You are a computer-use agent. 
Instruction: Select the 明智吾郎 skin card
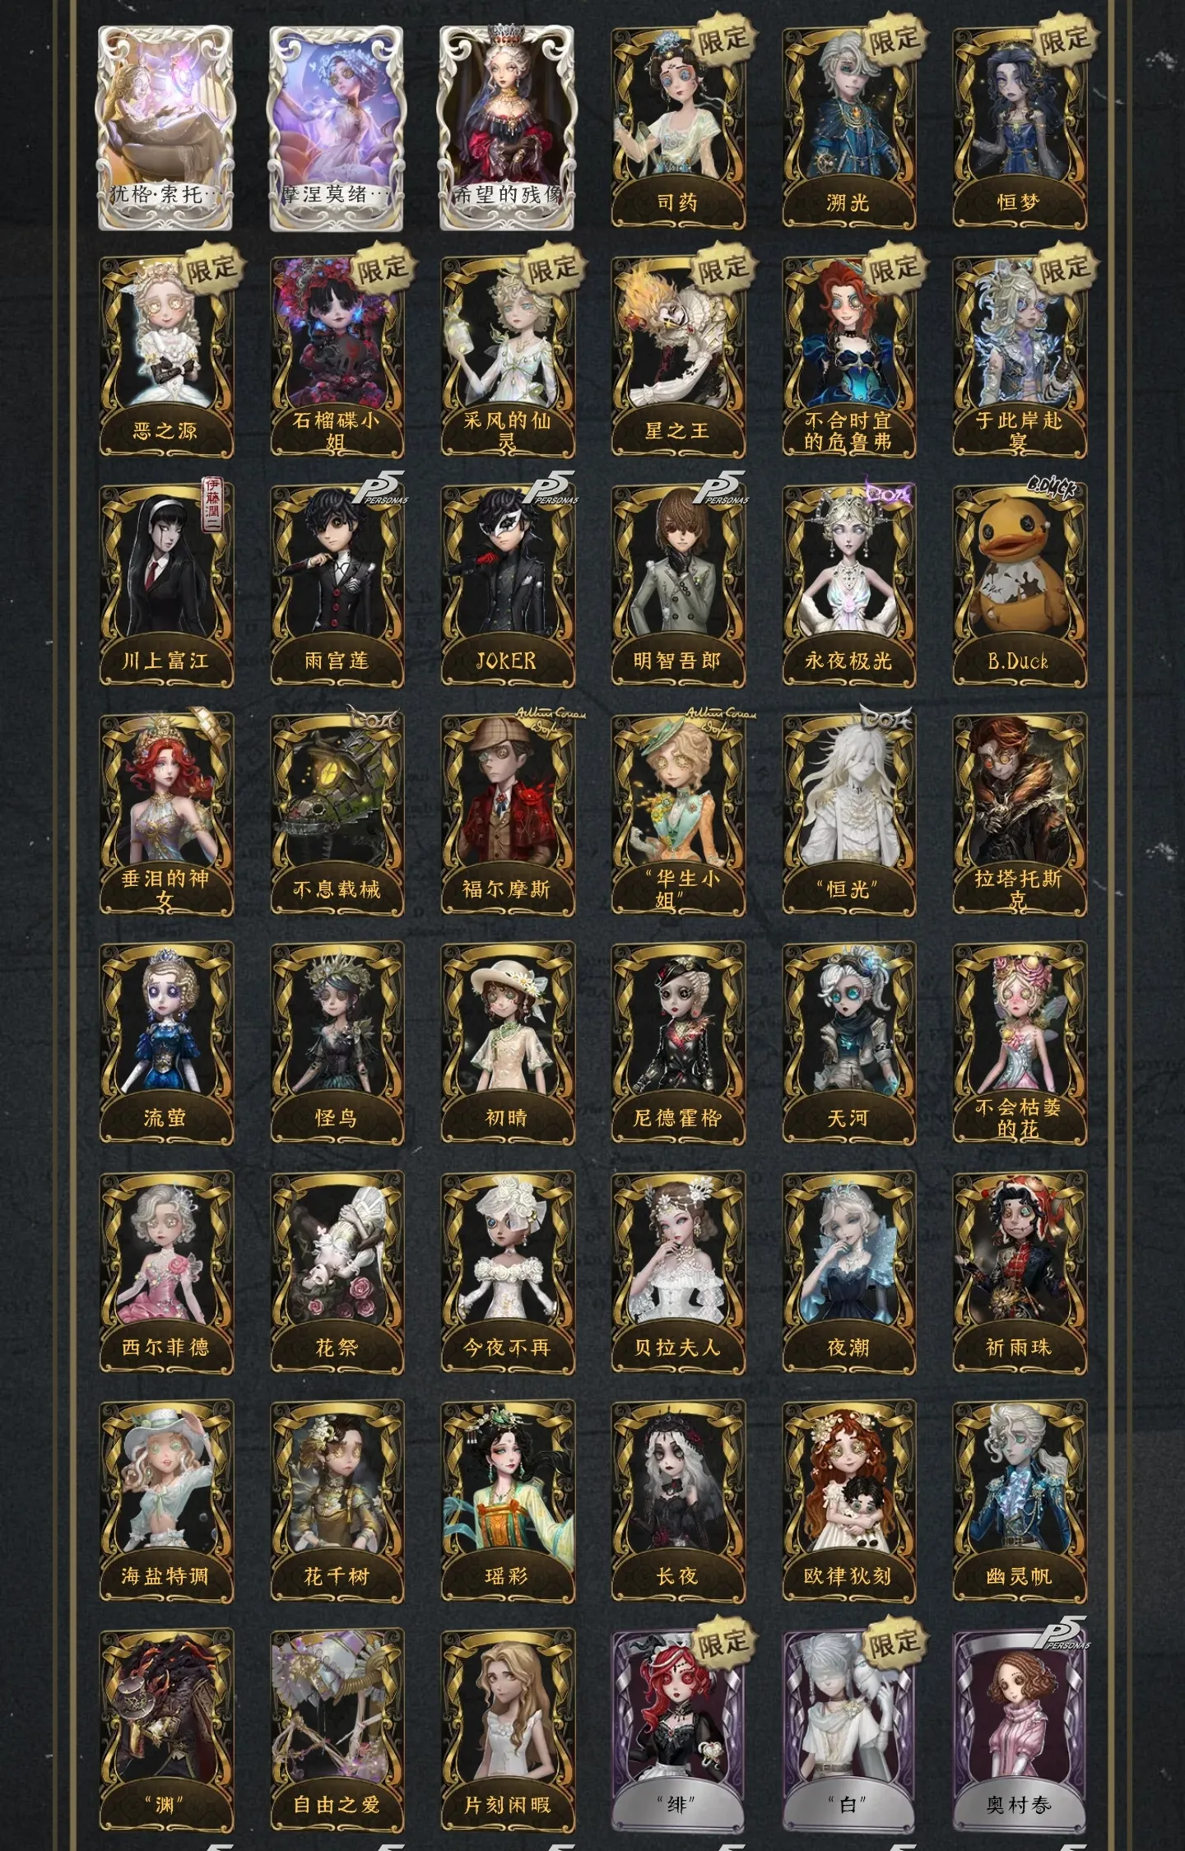pos(678,586)
